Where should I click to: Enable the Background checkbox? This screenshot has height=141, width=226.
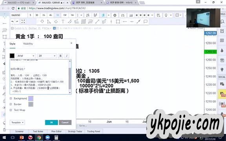[11, 98]
